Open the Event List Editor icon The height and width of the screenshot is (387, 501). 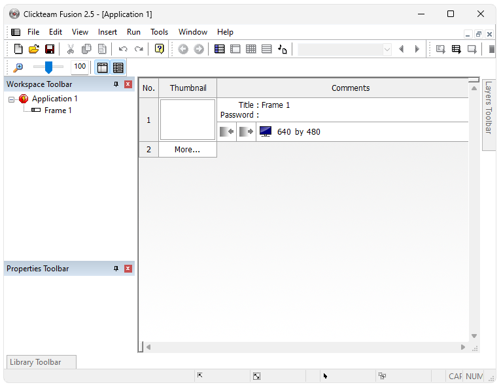pyautogui.click(x=266, y=49)
